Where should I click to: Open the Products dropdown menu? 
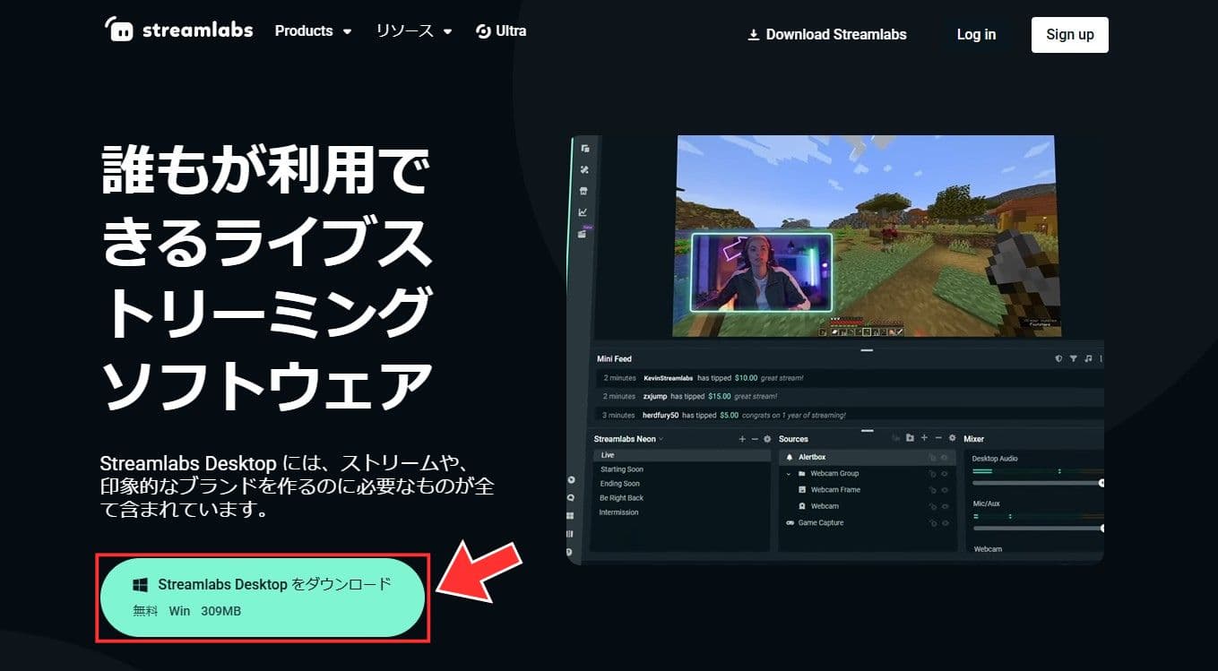coord(312,30)
